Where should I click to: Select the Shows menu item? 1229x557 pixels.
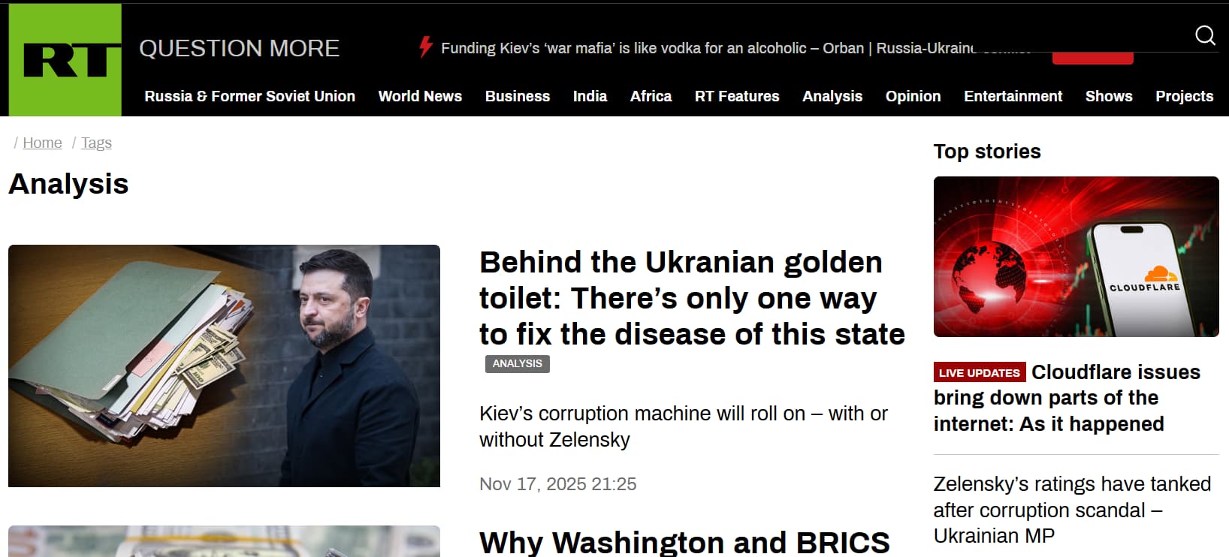1109,96
